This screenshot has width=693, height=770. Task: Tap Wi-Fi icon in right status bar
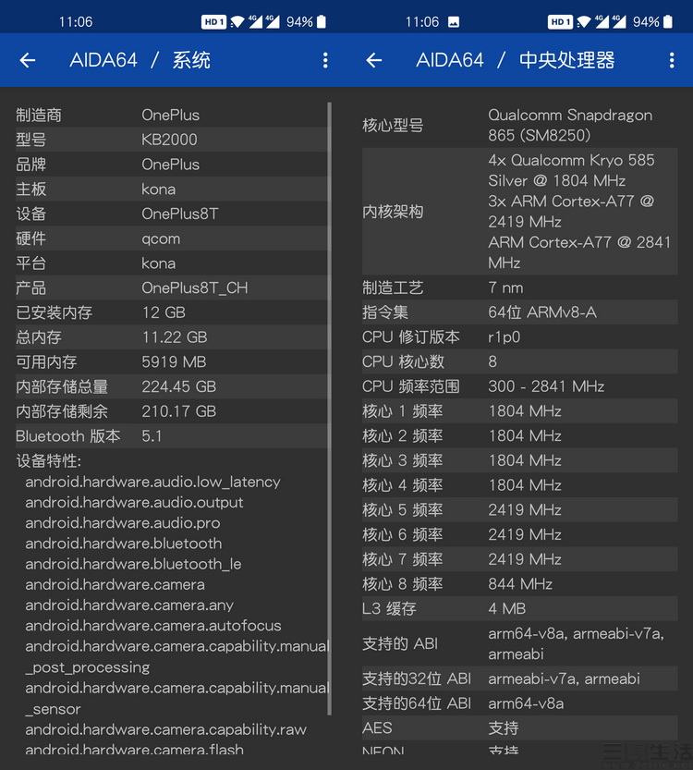coord(584,21)
